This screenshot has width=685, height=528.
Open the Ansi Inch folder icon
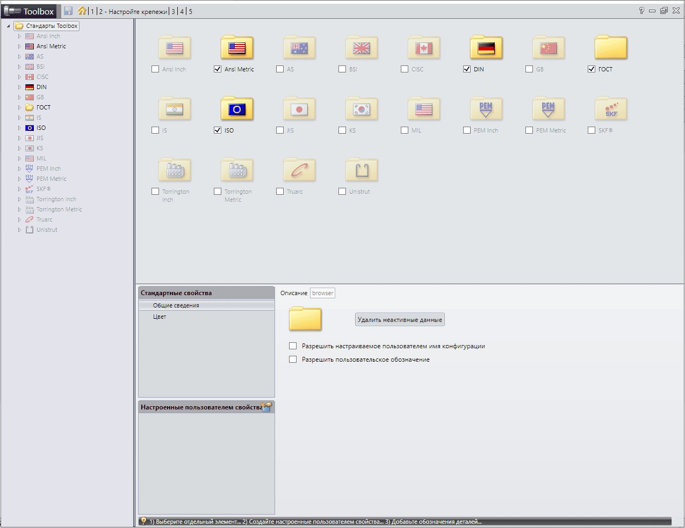pyautogui.click(x=175, y=48)
